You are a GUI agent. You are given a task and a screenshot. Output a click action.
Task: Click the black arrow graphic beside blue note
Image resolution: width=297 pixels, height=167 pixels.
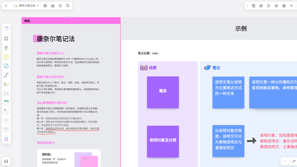252,141
